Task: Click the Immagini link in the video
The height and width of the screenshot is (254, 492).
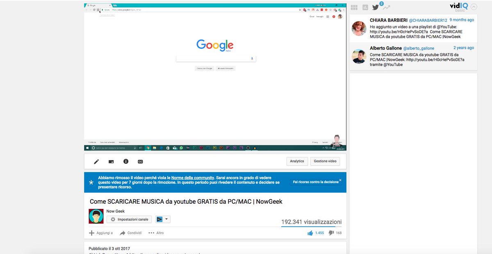Action: 320,17
